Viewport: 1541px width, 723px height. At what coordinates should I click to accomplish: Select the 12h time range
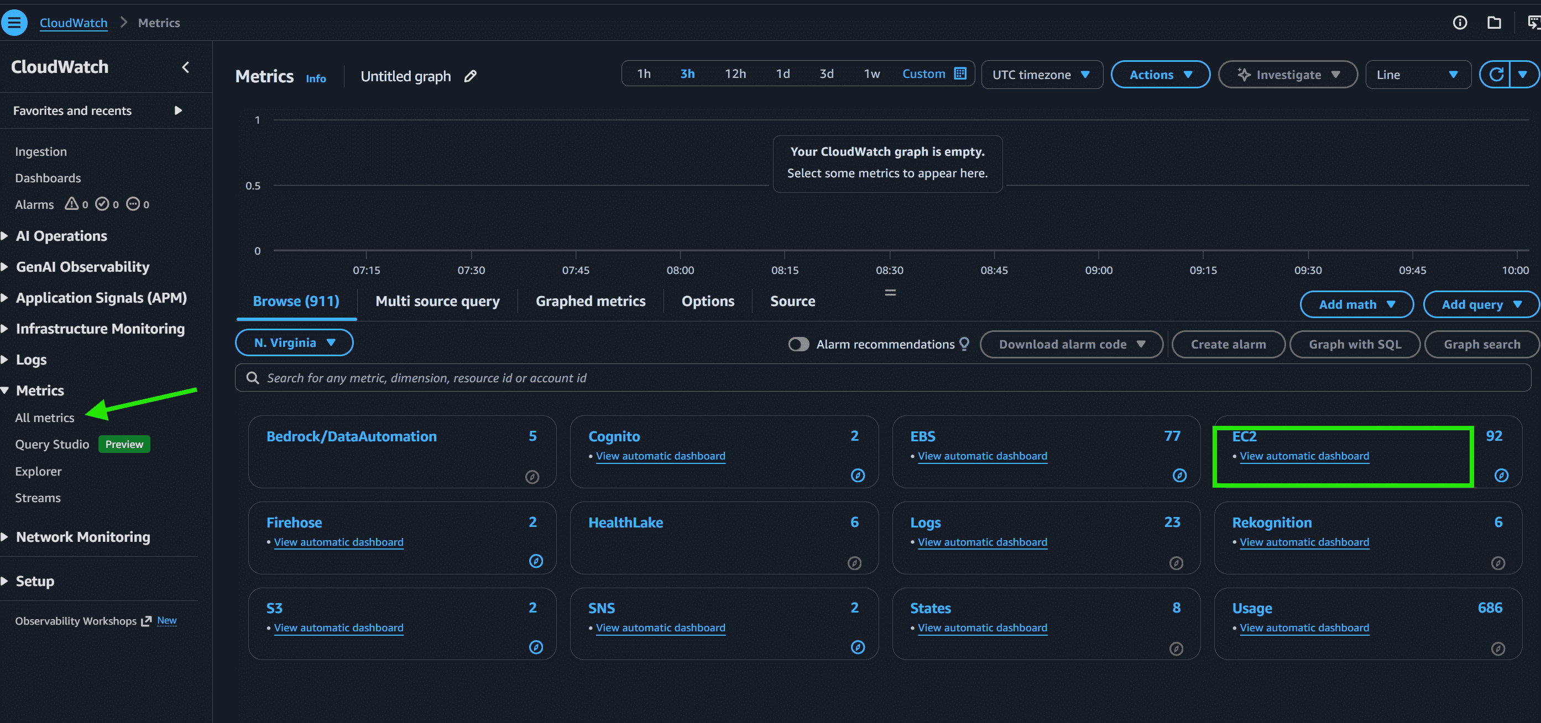tap(735, 73)
